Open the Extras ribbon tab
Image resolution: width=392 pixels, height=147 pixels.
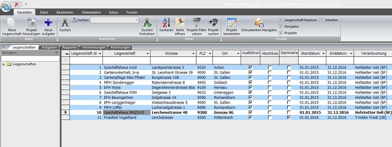click(x=114, y=12)
